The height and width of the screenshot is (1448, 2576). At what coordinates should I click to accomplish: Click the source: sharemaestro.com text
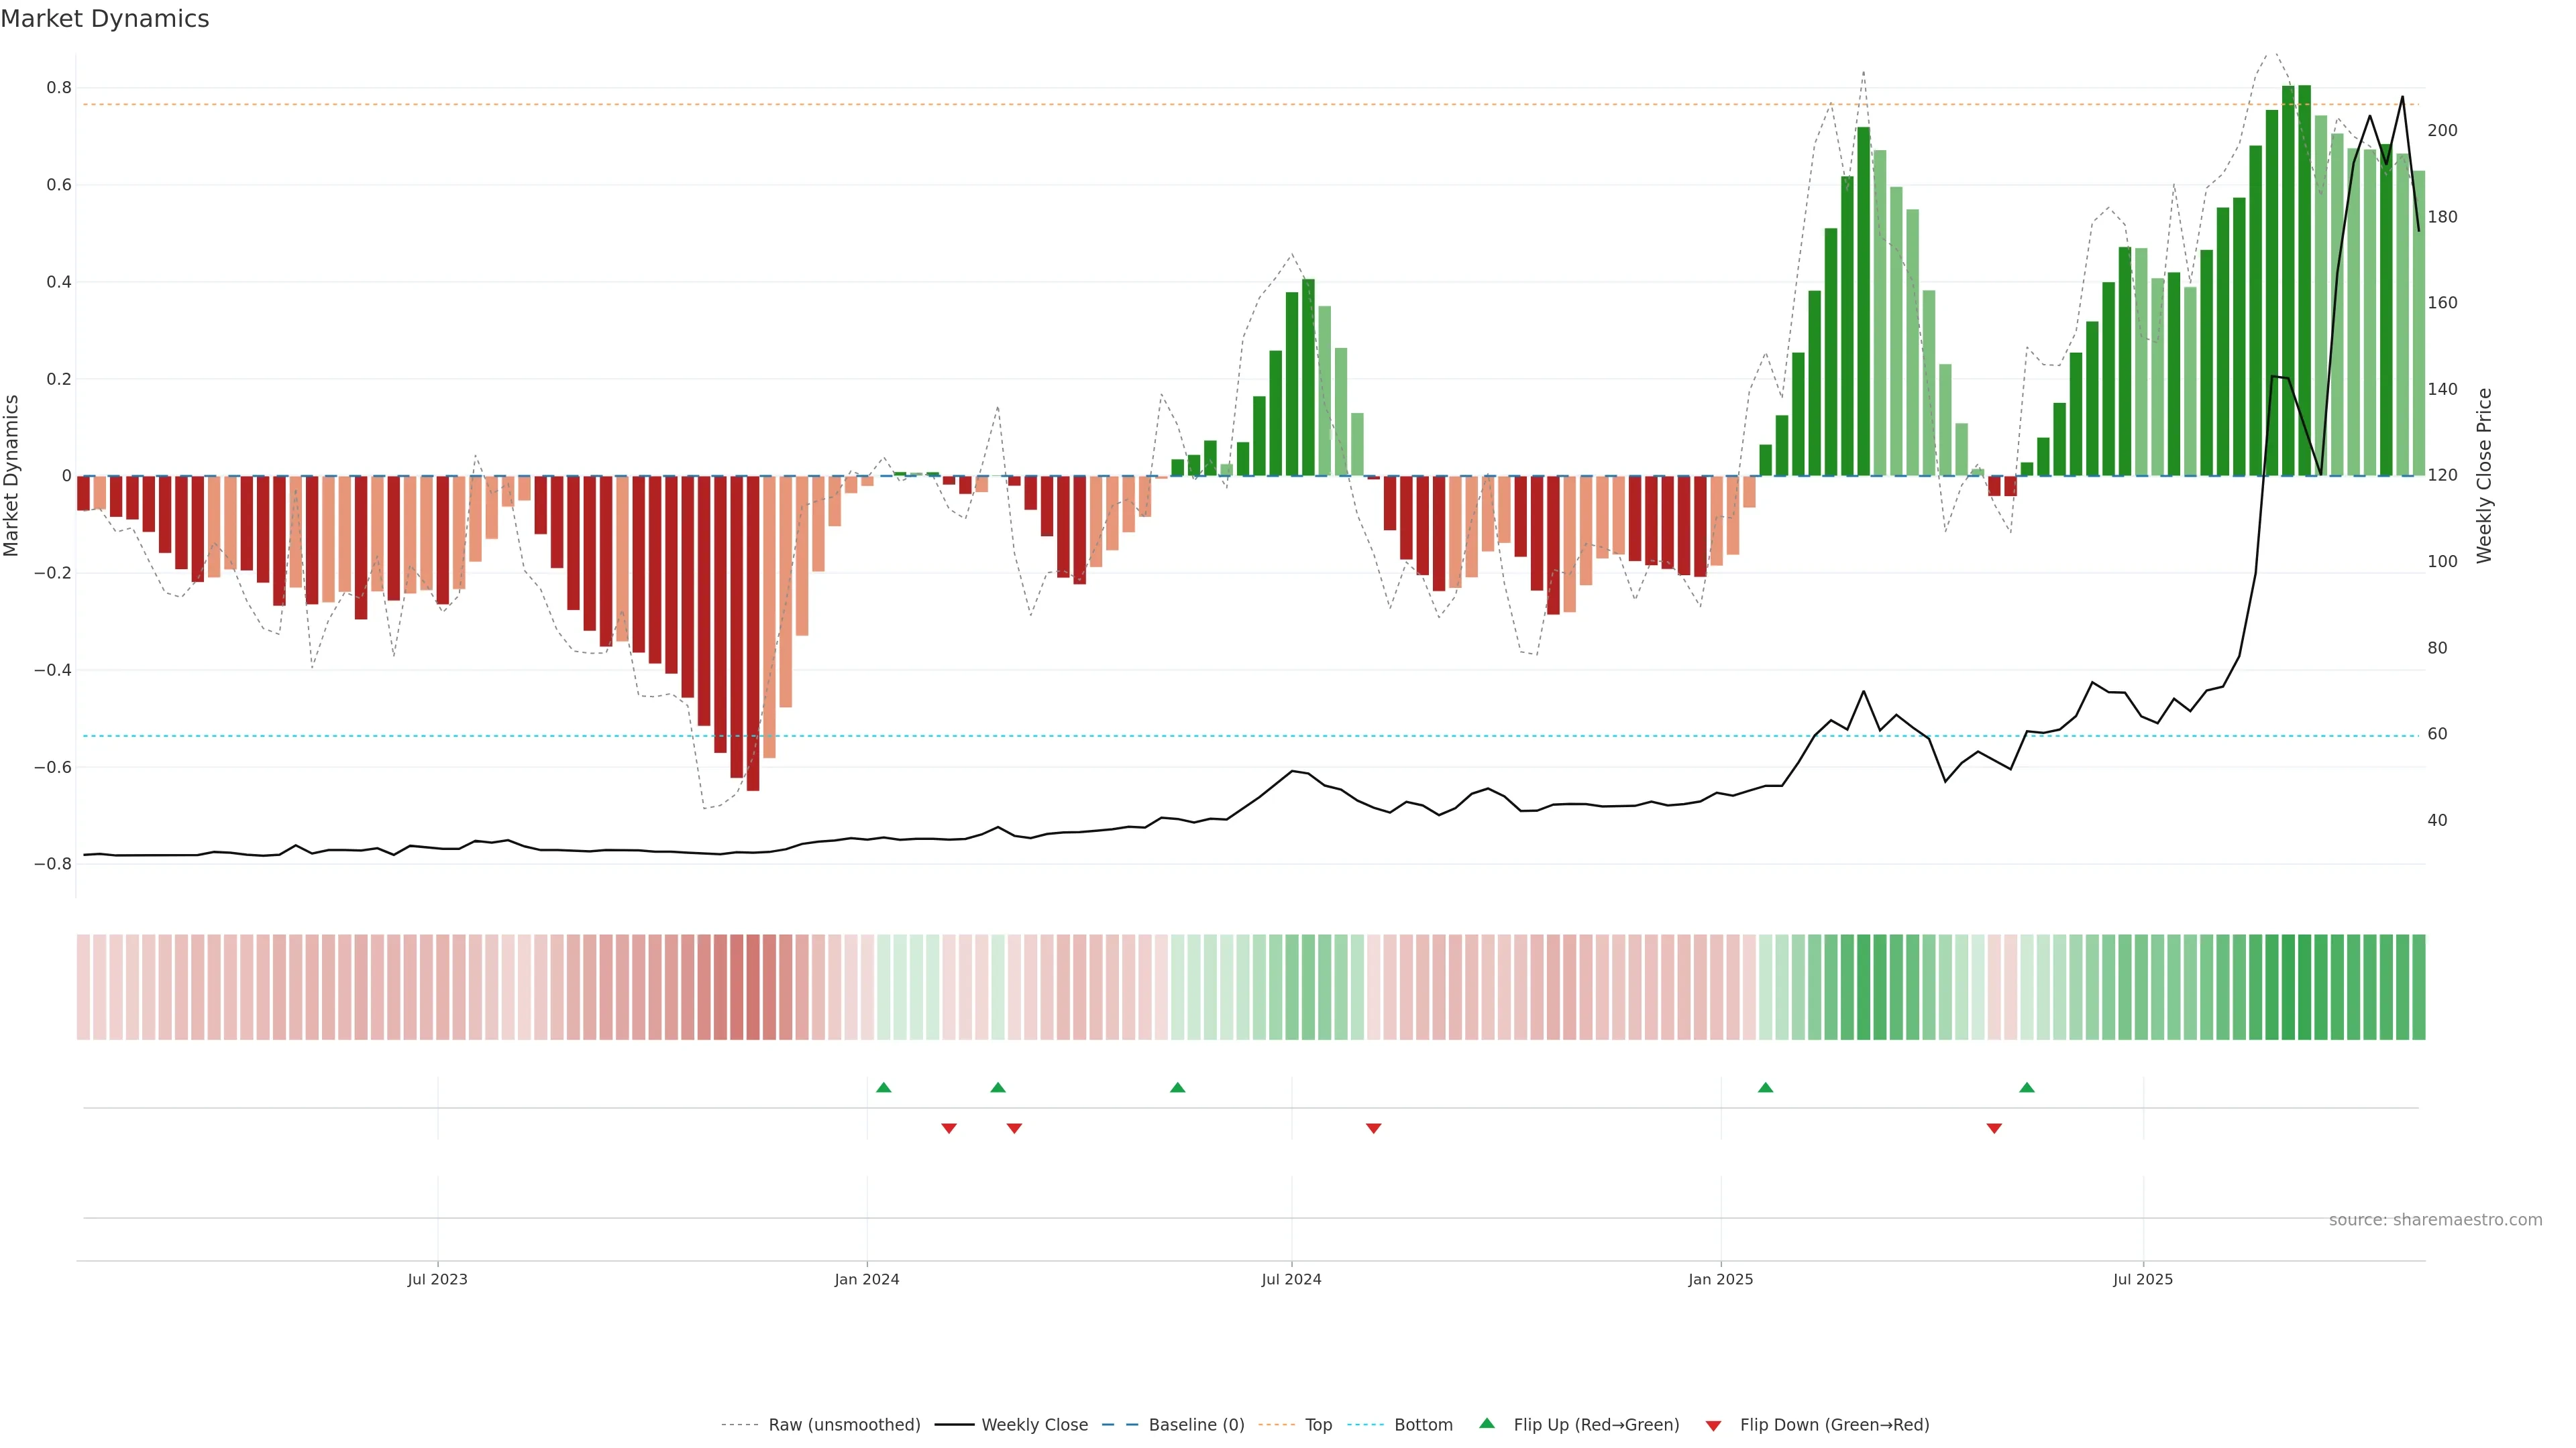click(2435, 1219)
